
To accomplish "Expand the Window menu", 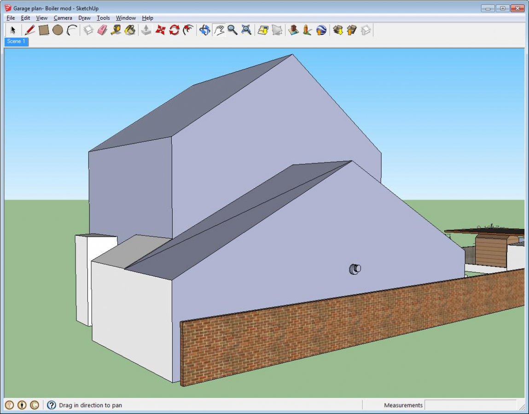I will (x=126, y=18).
